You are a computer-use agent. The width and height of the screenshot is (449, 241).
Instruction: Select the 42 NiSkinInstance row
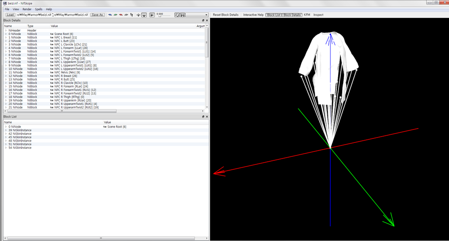pos(106,133)
